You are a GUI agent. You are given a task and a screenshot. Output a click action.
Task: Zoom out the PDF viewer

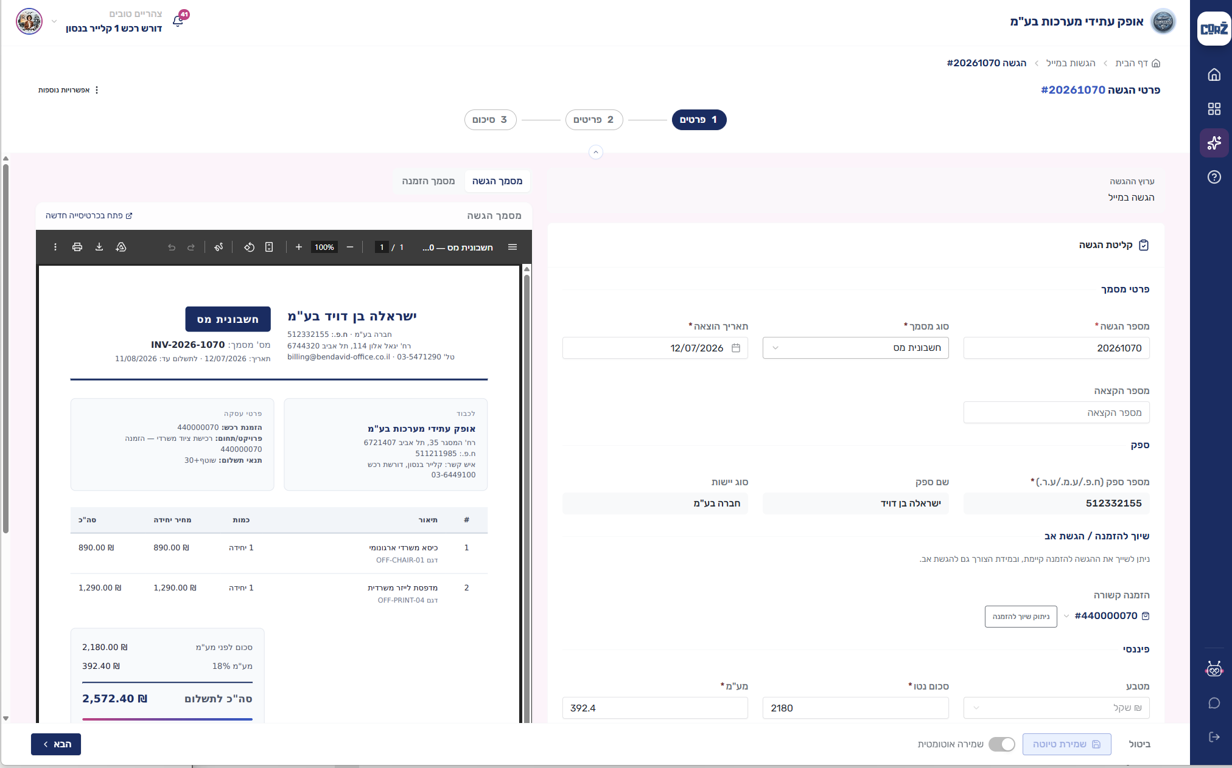(350, 247)
